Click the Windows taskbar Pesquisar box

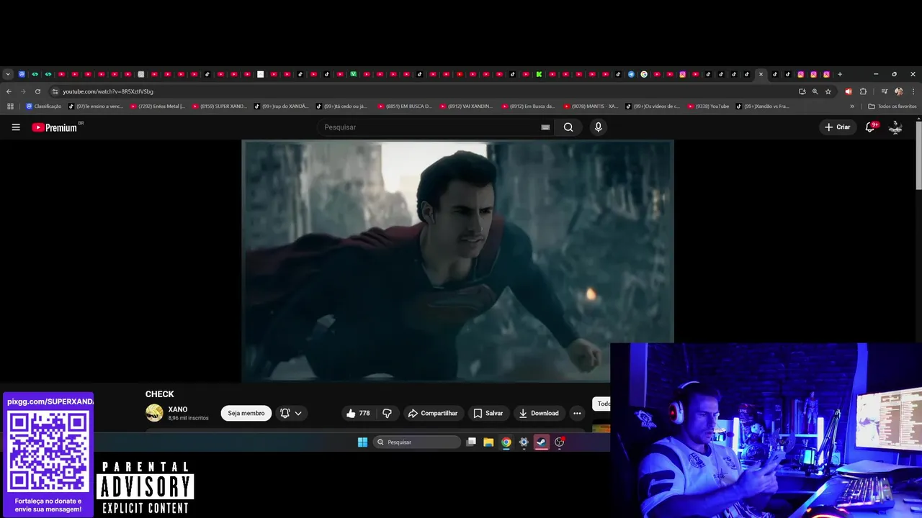pyautogui.click(x=417, y=442)
